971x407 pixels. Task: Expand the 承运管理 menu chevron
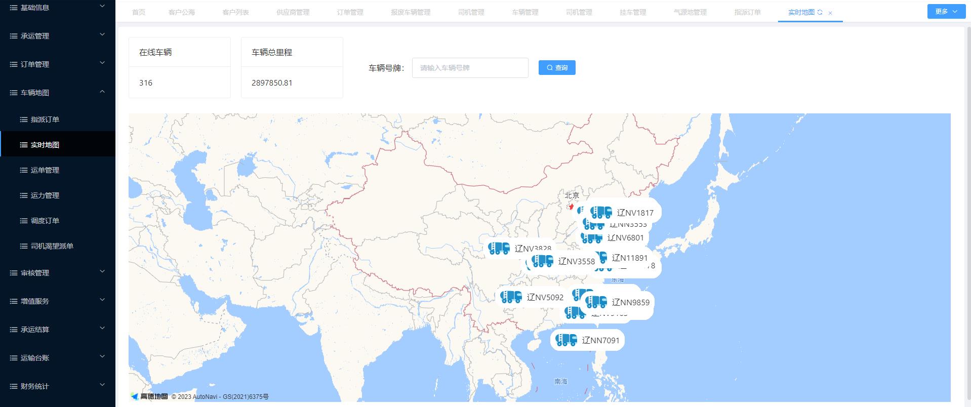pos(102,34)
